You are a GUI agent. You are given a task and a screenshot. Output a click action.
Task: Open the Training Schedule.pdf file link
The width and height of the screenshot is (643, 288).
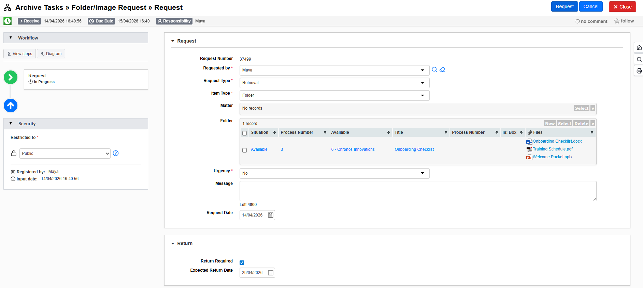(553, 149)
